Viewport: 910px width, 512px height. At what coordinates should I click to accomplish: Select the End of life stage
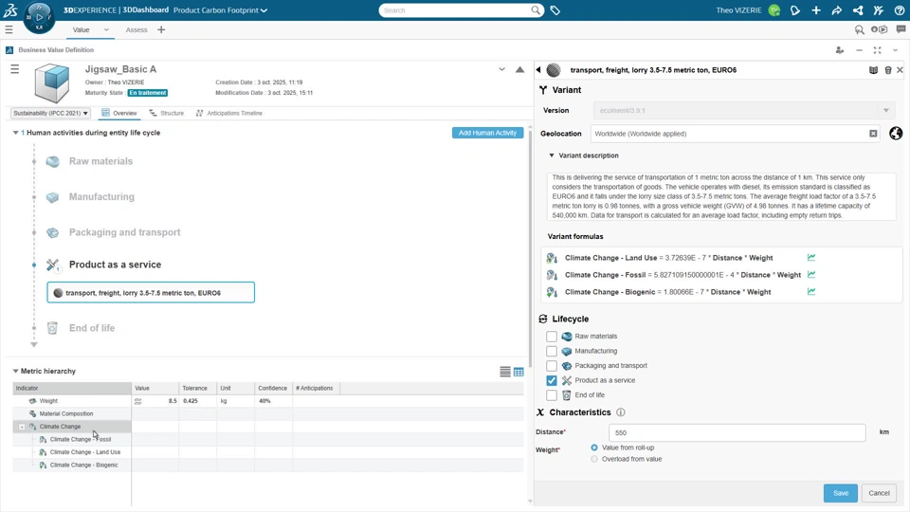click(x=92, y=328)
